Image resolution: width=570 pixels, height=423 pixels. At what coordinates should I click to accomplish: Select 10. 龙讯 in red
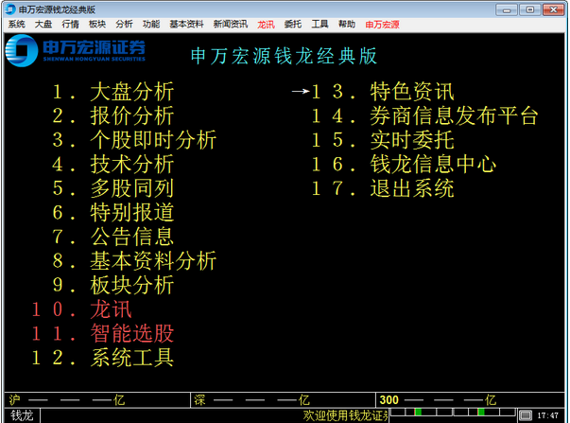(x=82, y=309)
